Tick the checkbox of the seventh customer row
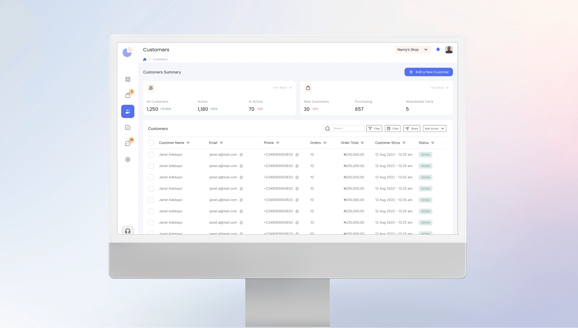The height and width of the screenshot is (328, 578). tap(151, 223)
